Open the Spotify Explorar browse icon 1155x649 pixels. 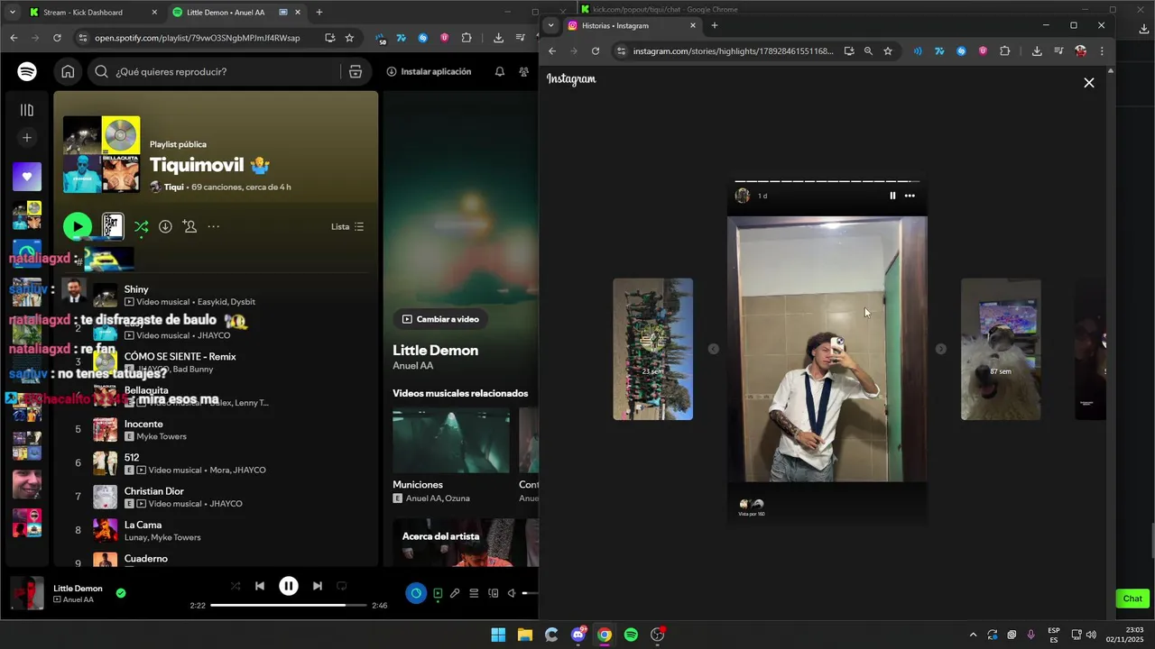click(x=356, y=71)
